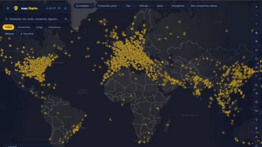Image resolution: width=262 pixels, height=147 pixels.
Task: Open the hamburger menu beside the logo
Action: pos(8,8)
